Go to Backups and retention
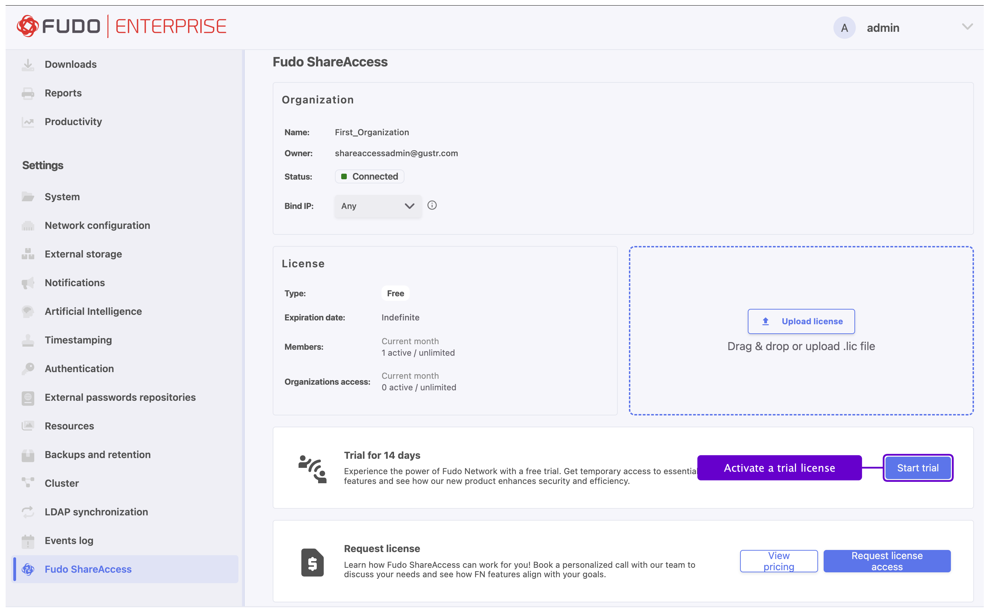Screen dimensions: 989x616 coord(98,455)
